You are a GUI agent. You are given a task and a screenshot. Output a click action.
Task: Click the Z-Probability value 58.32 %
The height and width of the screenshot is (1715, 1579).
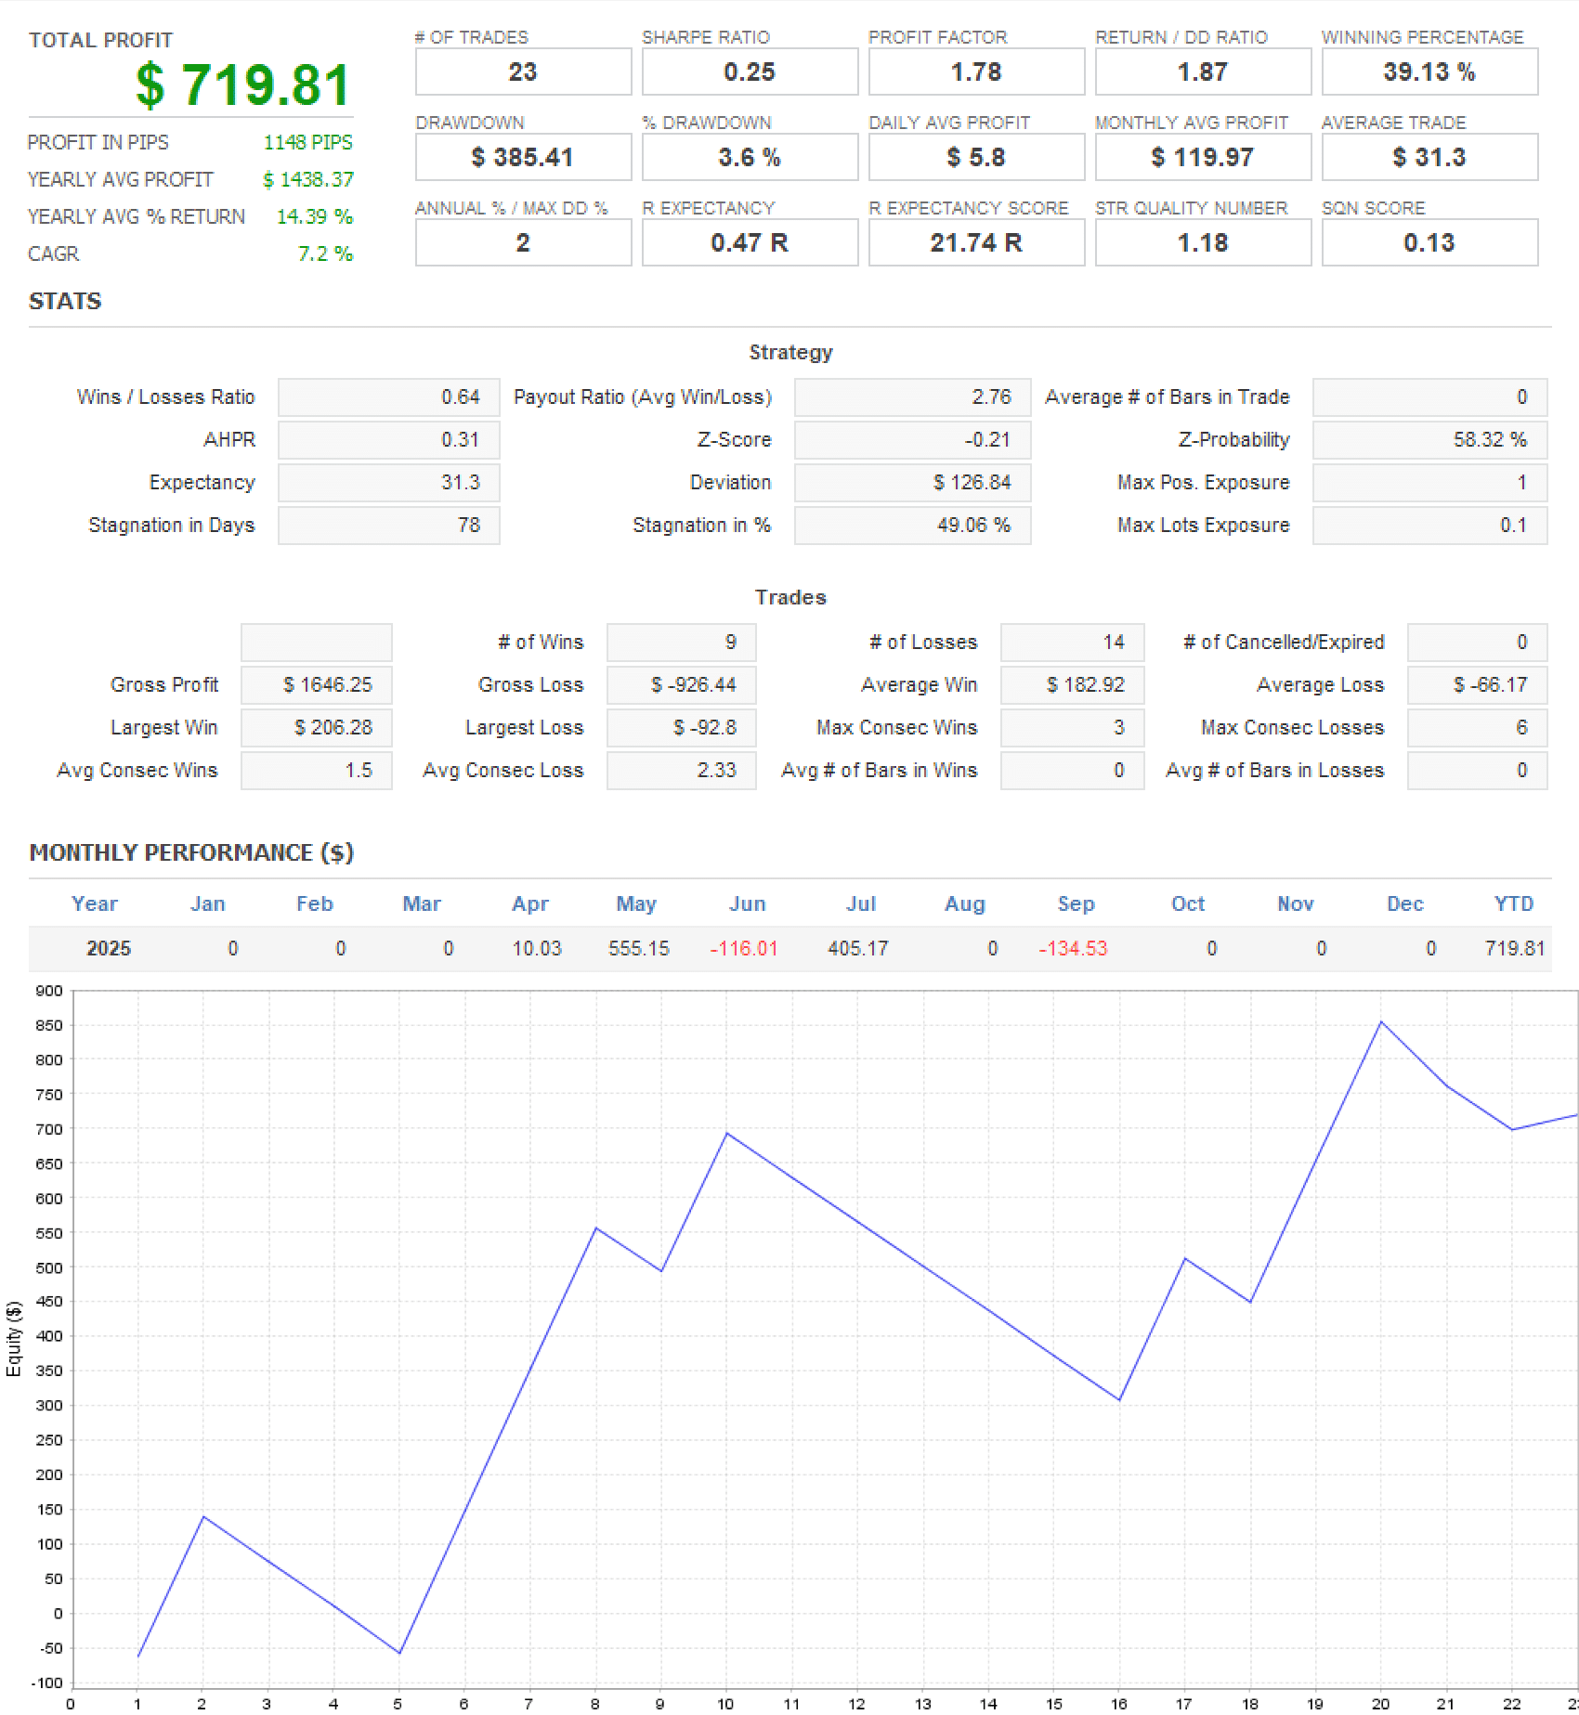pyautogui.click(x=1429, y=440)
